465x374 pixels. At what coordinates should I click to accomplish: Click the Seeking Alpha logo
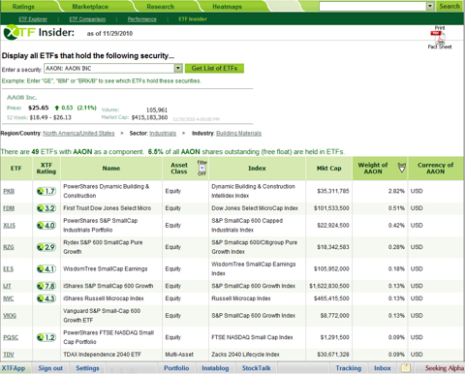445,368
